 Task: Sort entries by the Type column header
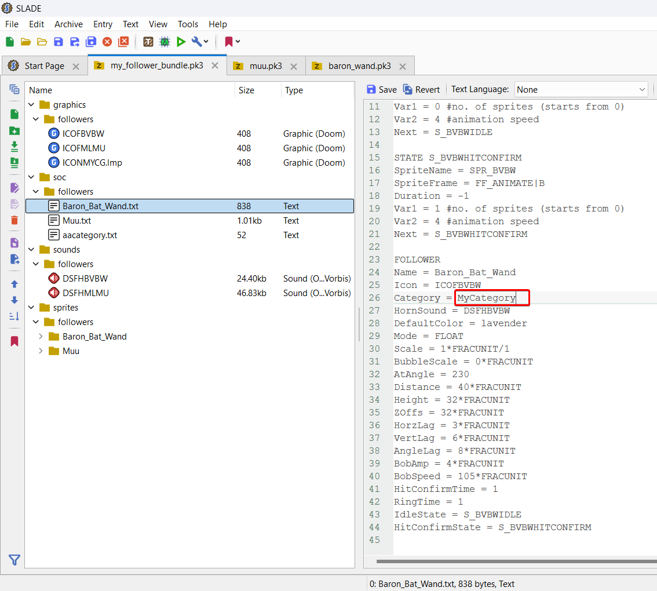pos(317,90)
